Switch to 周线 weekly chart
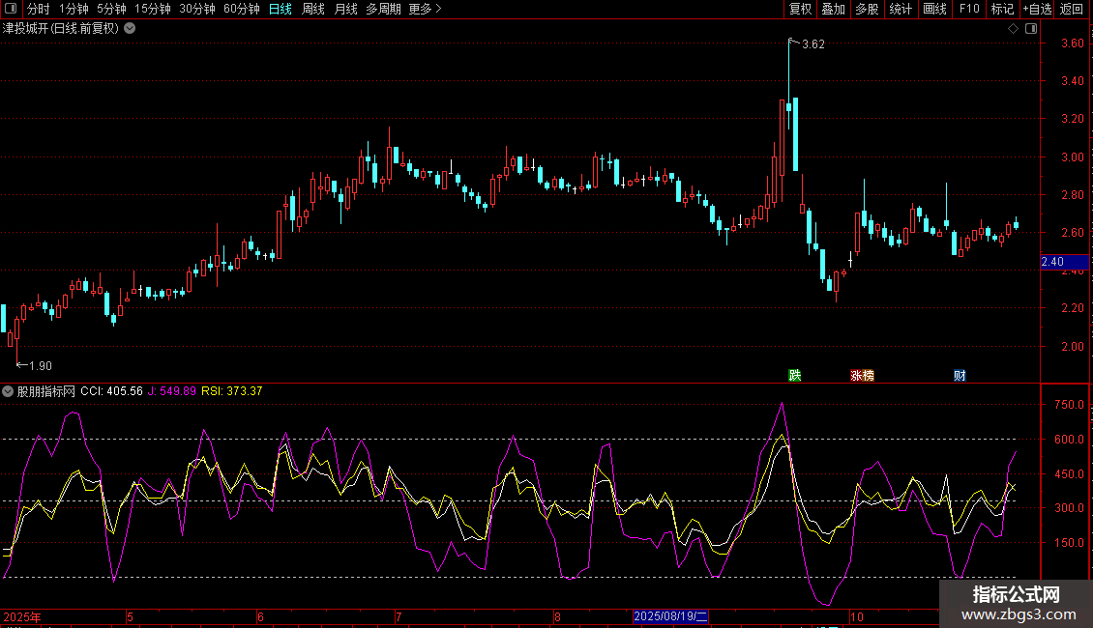The image size is (1093, 628). click(x=313, y=9)
